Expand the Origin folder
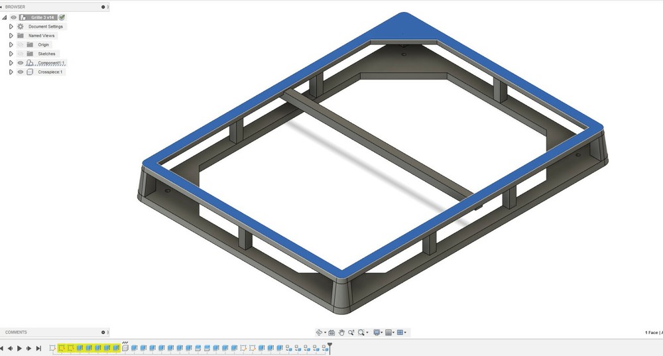Viewport: 663px width, 356px height. (11, 44)
